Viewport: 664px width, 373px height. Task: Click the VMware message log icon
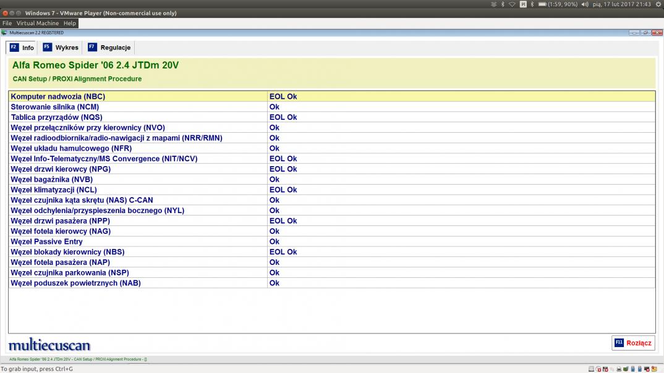(654, 369)
